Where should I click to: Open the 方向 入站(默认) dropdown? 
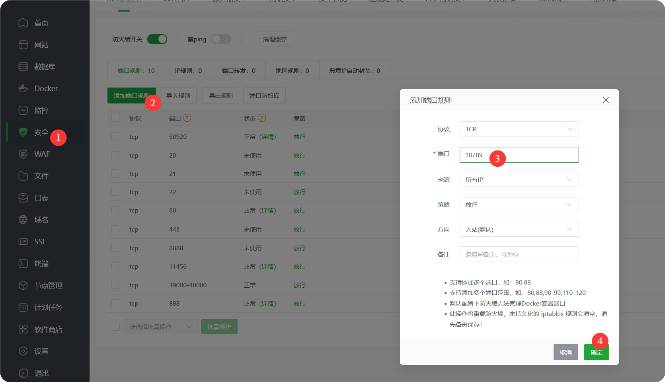(519, 229)
